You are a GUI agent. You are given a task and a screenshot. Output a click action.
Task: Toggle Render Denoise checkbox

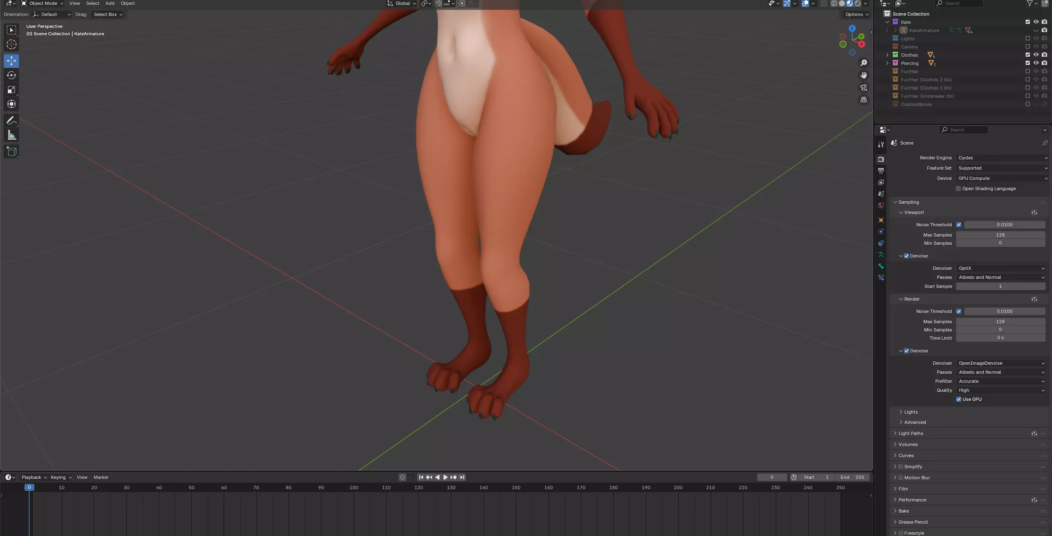coord(906,351)
